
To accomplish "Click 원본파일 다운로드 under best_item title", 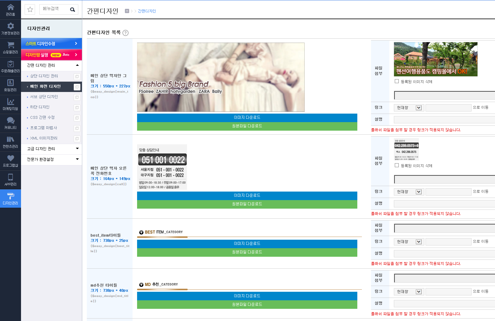I will [x=247, y=252].
